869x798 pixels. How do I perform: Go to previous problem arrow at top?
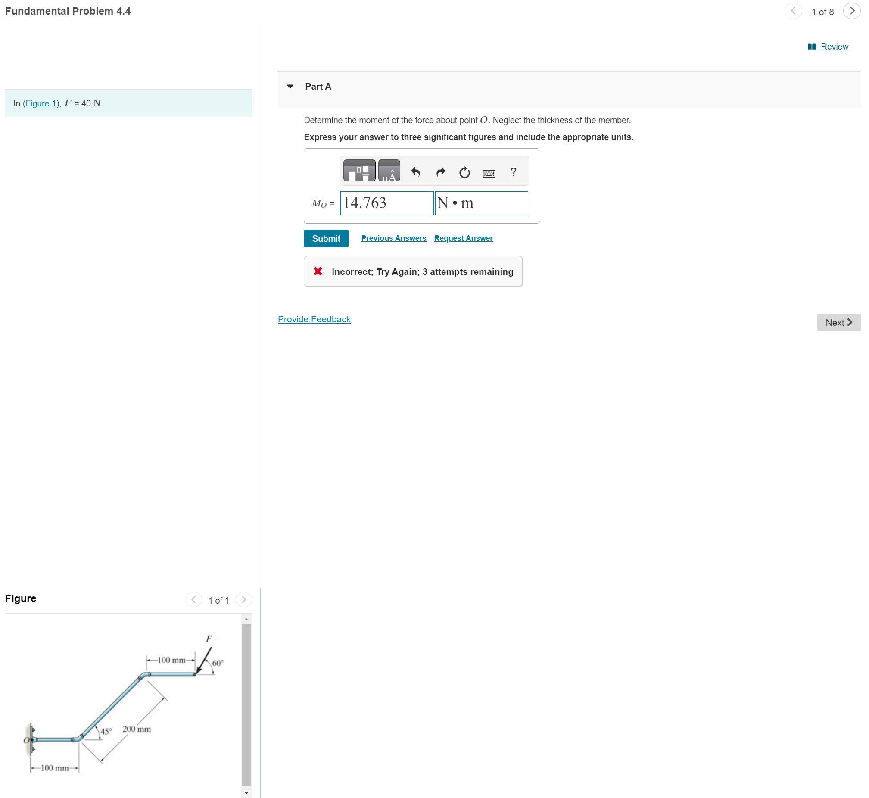[793, 11]
